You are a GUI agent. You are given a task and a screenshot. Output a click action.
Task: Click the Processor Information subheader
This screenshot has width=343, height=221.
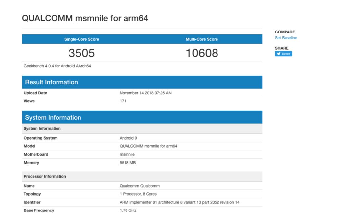click(x=45, y=176)
